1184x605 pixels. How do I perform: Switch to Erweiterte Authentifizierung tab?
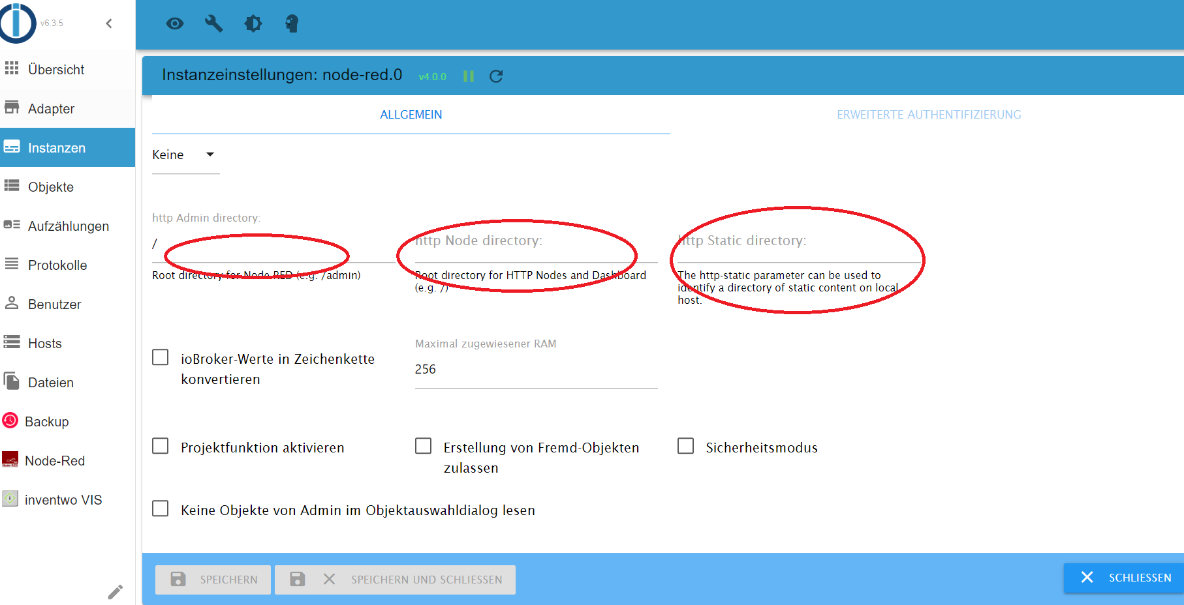coord(929,115)
